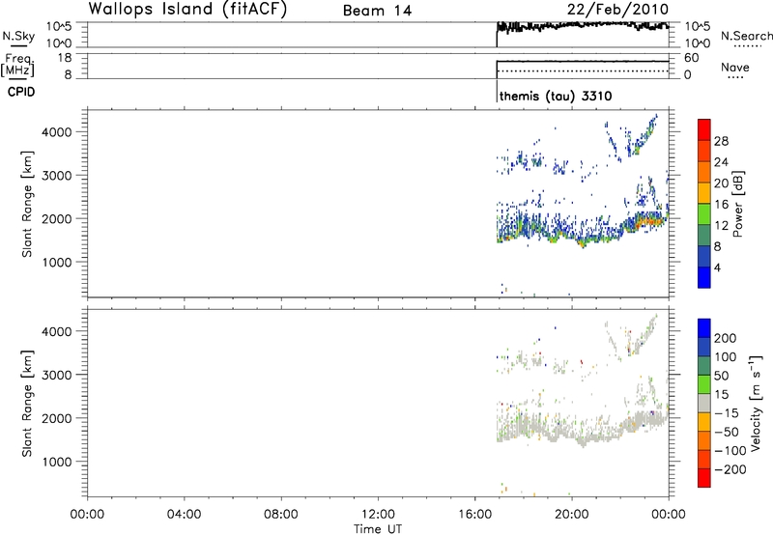Click the "themis (tau) 3310" annotation
773x535 pixels.
point(556,96)
